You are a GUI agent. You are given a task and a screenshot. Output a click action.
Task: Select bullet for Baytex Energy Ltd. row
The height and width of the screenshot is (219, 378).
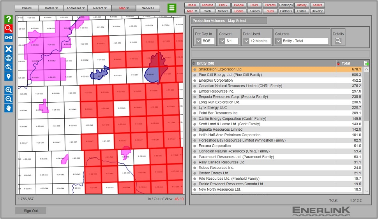[194, 173]
